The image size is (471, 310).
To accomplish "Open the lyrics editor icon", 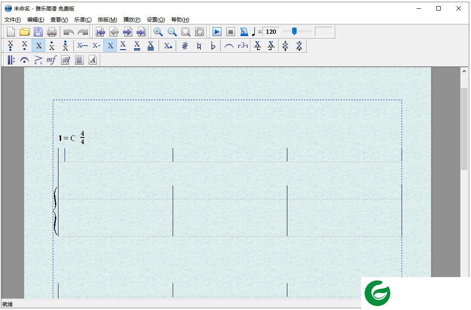I will [65, 60].
